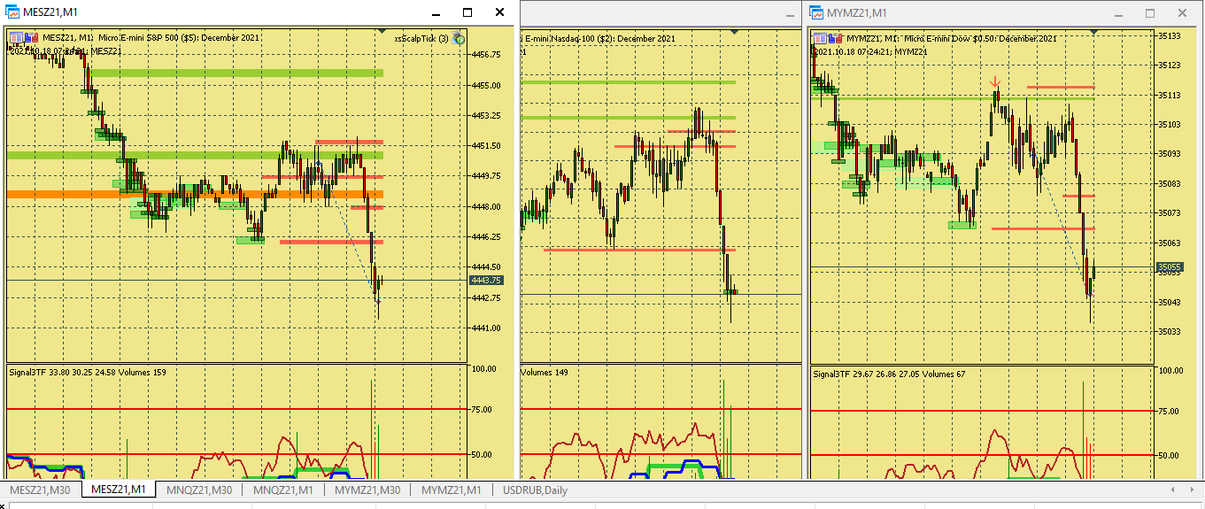This screenshot has width=1205, height=509.
Task: Maximize the MYMZ21,M1 chart window
Action: pos(1150,13)
